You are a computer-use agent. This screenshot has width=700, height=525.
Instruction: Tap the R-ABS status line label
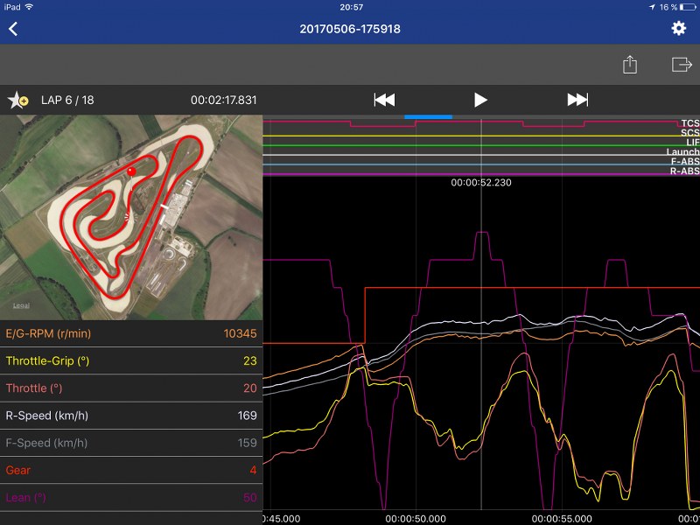point(685,171)
